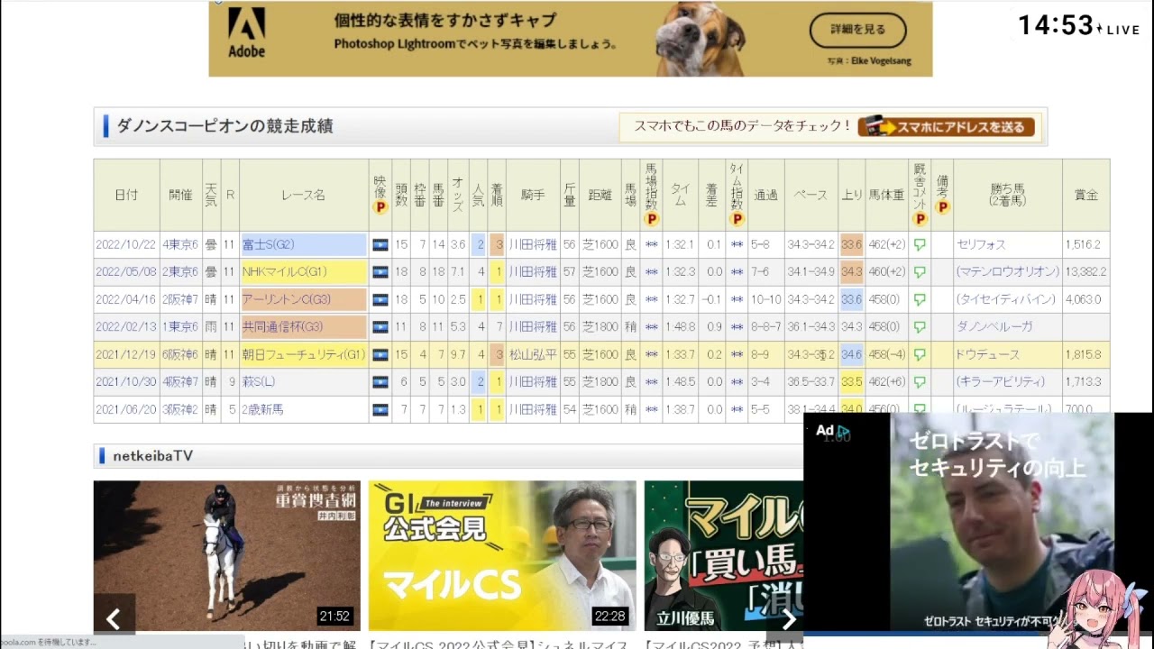Go to previous netkeibaTV videos with left arrow
This screenshot has width=1154, height=649.
[114, 618]
